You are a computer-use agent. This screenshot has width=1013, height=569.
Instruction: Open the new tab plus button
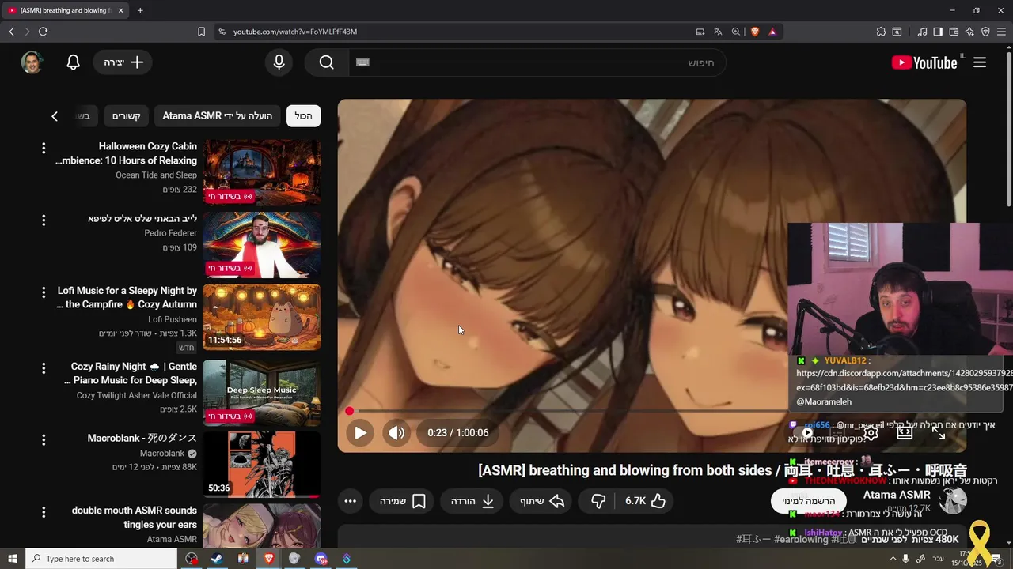[x=140, y=10]
